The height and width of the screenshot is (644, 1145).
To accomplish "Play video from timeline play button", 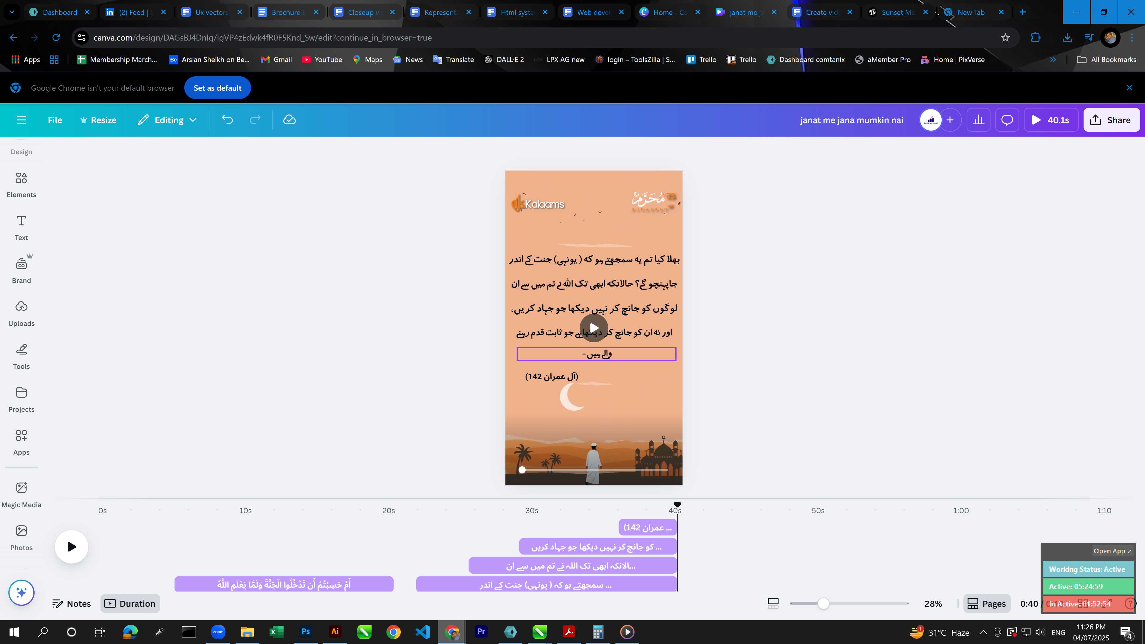I will pyautogui.click(x=72, y=547).
